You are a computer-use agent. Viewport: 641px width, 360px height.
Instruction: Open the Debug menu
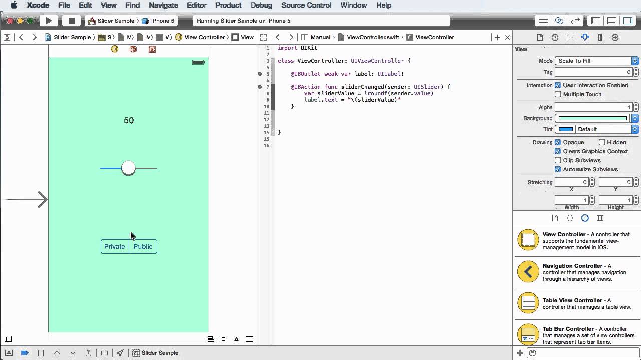pos(261,5)
